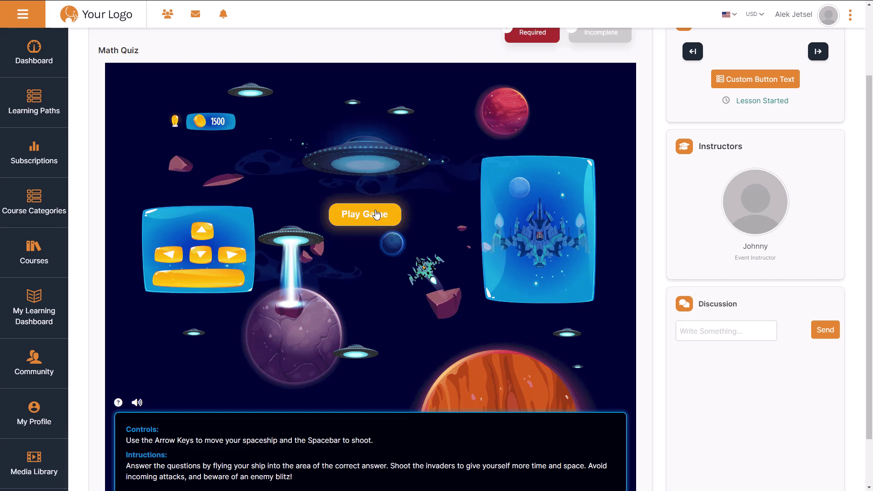This screenshot has height=491, width=873.
Task: Click the page vertical scrollbar
Action: tap(869, 257)
